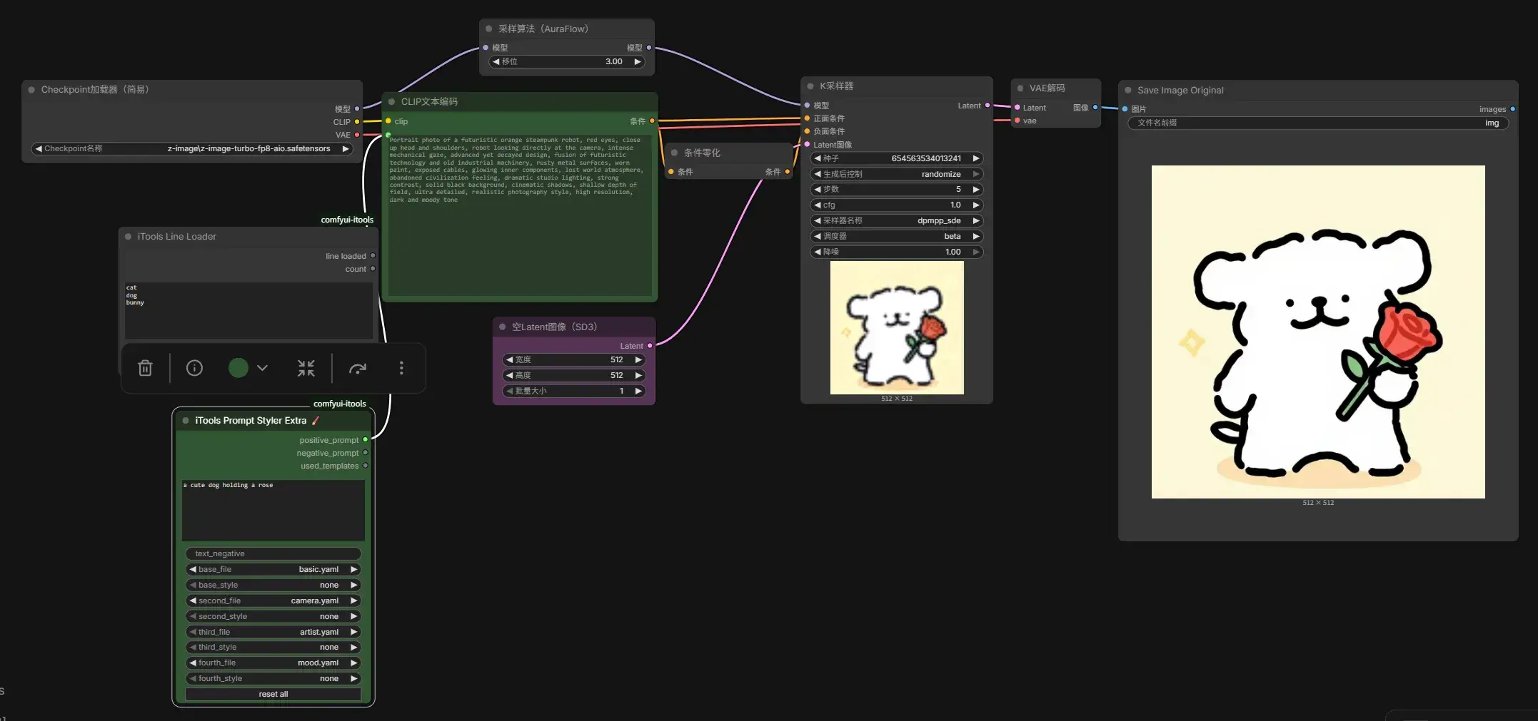Increase 宽度 512 with right arrow

pos(638,360)
